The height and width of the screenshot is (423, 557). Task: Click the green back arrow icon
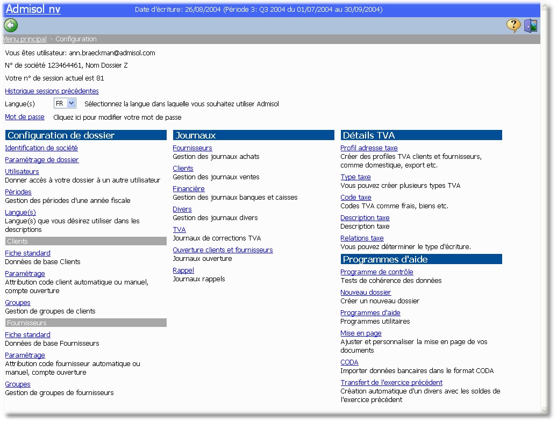[x=11, y=26]
